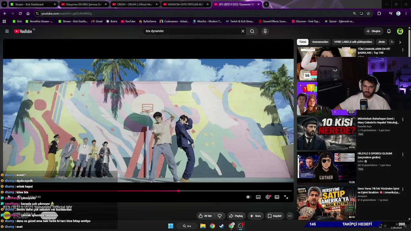This screenshot has height=231, width=411.
Task: Open the Windows Start menu
Action: (171, 226)
